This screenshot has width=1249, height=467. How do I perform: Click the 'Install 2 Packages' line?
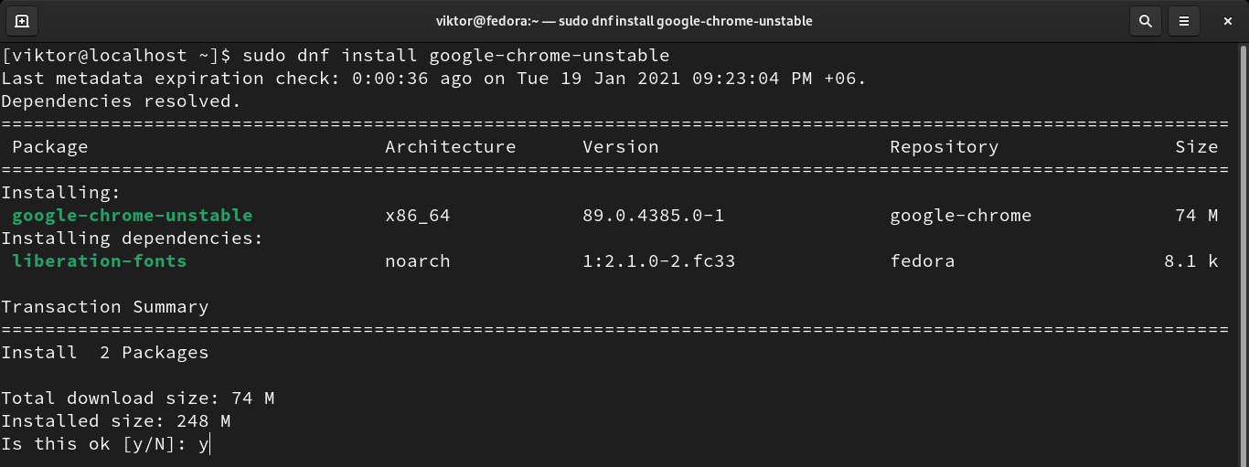[x=104, y=353]
